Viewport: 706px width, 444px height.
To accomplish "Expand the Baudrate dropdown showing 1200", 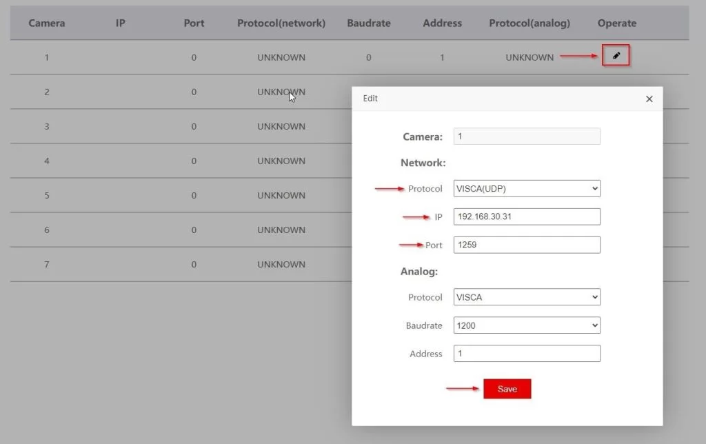I will (527, 325).
